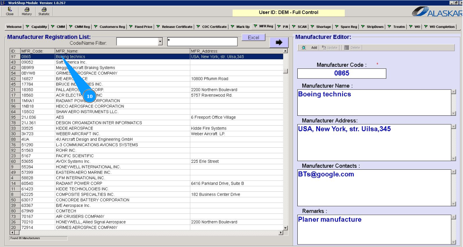Switch to the SCAN tab
This screenshot has width=463, height=247.
tap(299, 27)
